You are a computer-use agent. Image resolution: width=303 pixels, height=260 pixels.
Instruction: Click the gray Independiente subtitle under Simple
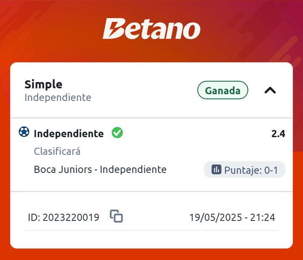pos(58,97)
